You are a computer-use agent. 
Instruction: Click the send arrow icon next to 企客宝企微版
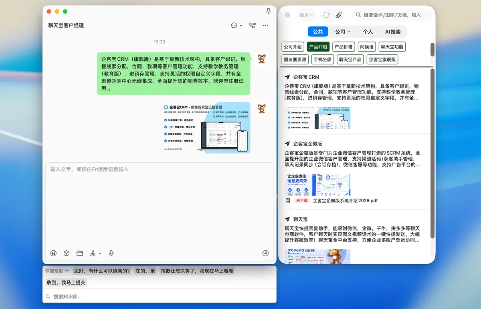click(x=287, y=144)
